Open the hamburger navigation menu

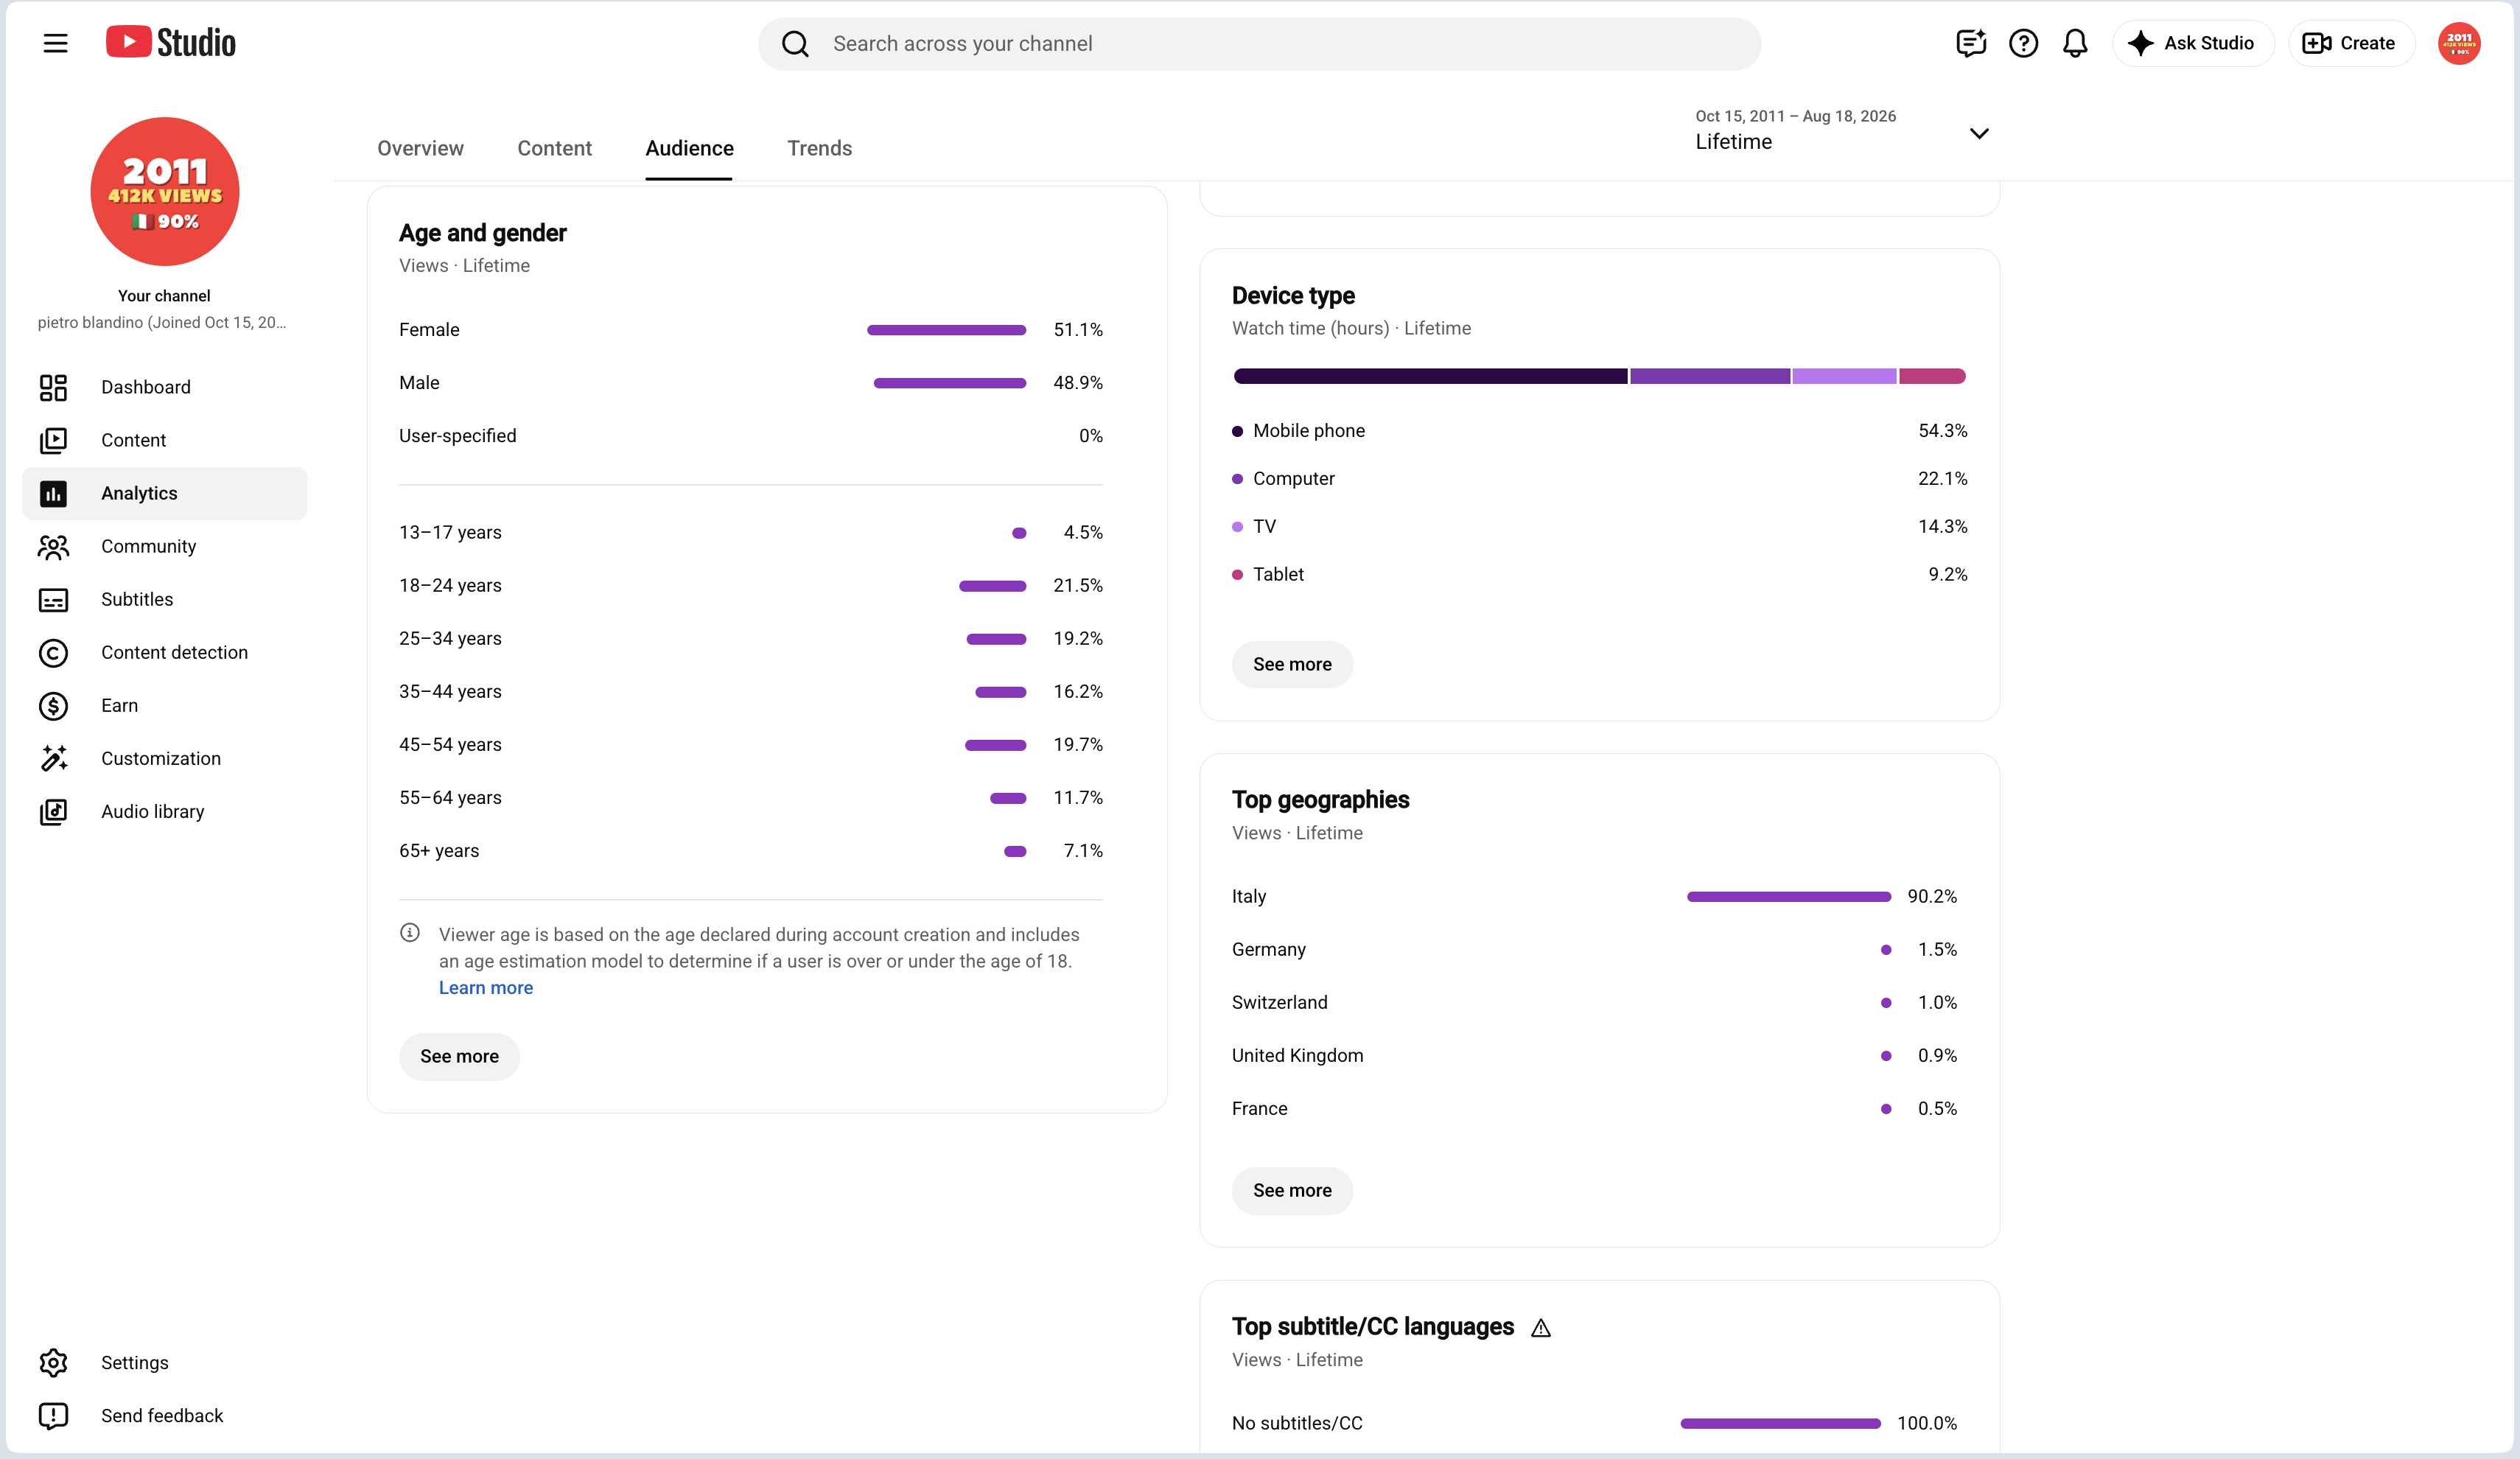click(55, 43)
